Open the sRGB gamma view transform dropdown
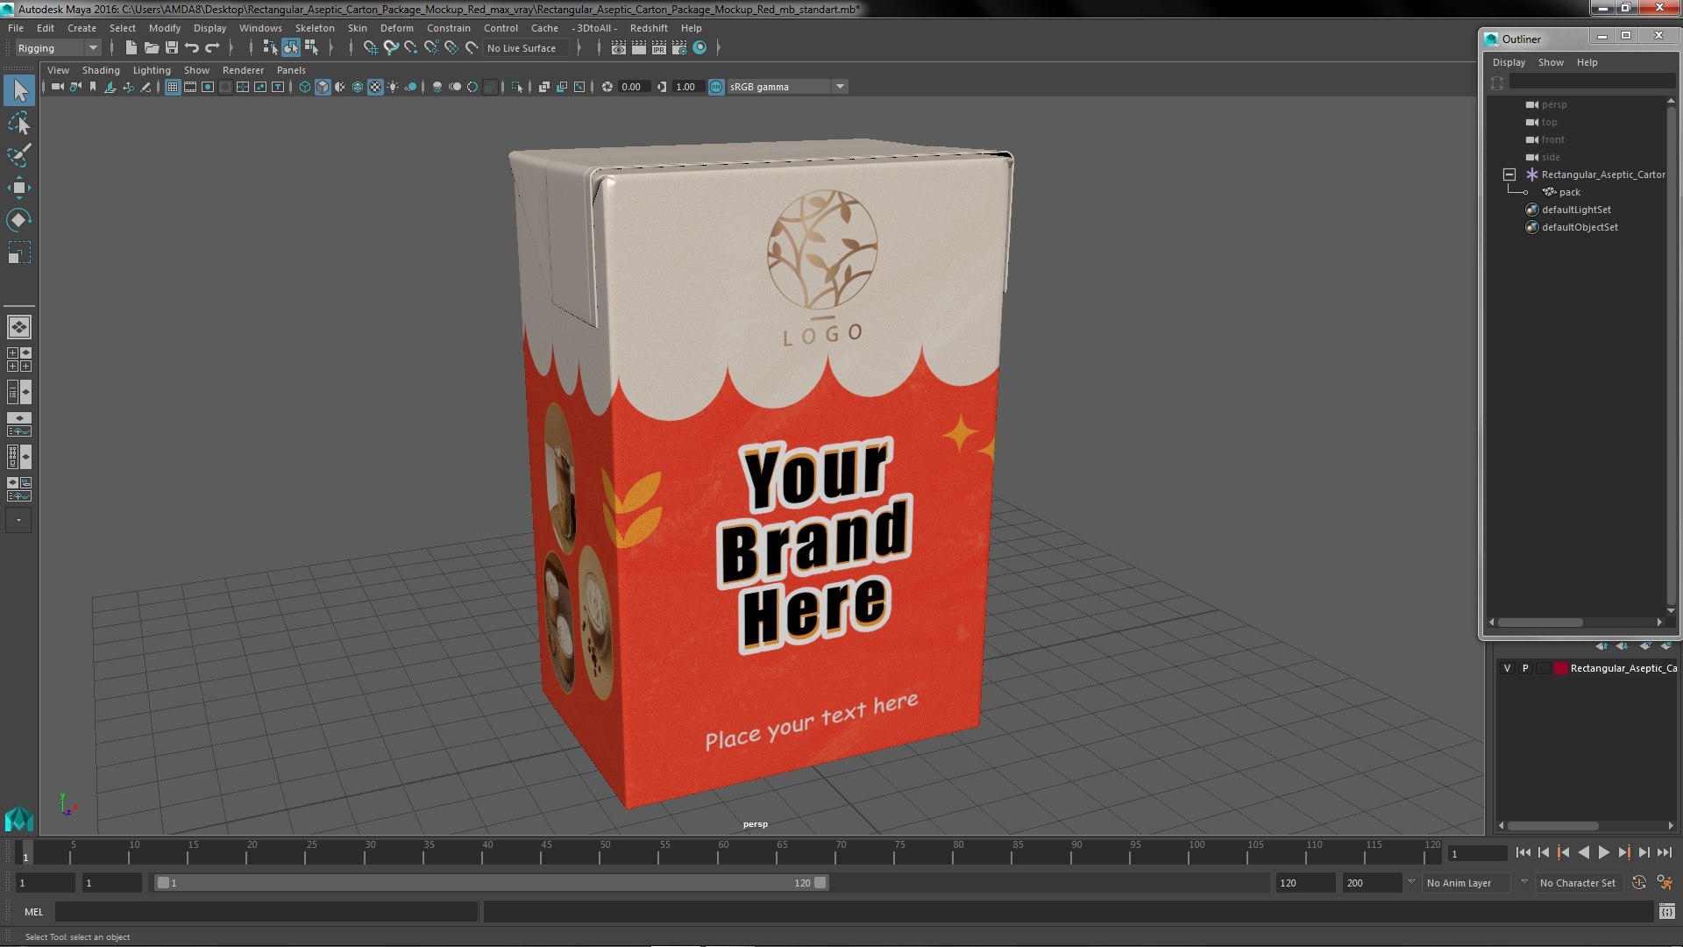Screen dimensions: 1683x947 [x=786, y=87]
